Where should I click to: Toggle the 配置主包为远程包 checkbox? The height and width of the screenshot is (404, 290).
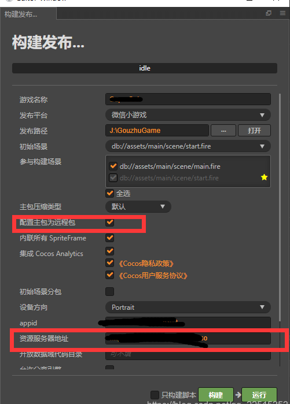tap(110, 222)
